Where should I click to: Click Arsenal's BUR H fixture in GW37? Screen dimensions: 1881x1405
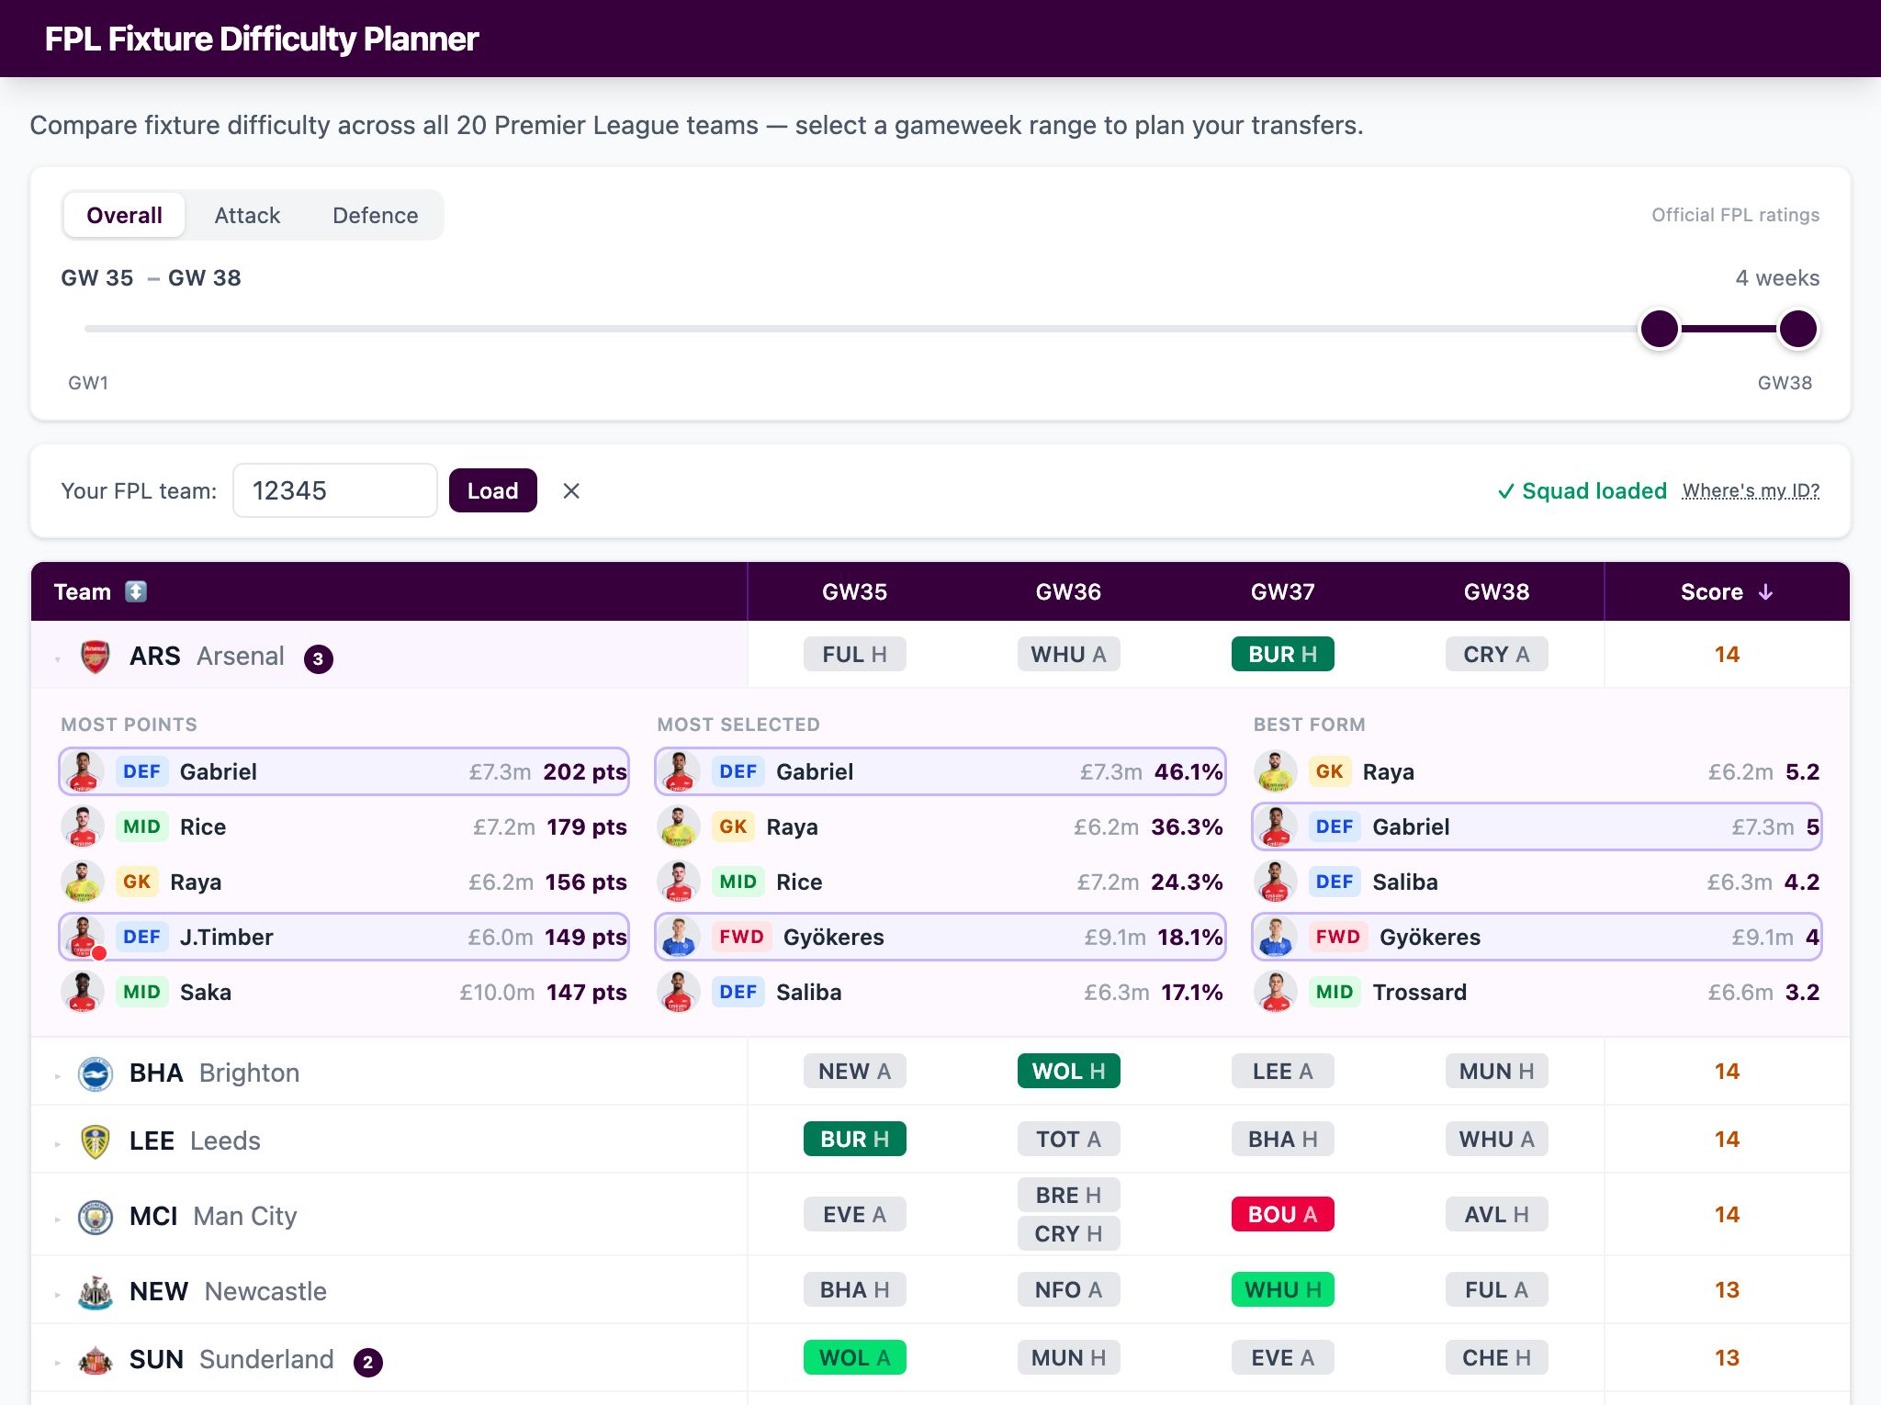[x=1283, y=655]
